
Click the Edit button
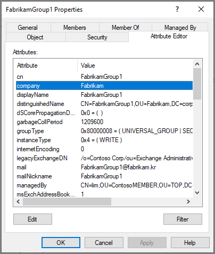click(x=32, y=219)
